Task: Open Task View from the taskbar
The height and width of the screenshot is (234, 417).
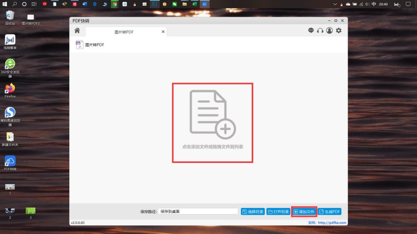Action: click(x=34, y=4)
